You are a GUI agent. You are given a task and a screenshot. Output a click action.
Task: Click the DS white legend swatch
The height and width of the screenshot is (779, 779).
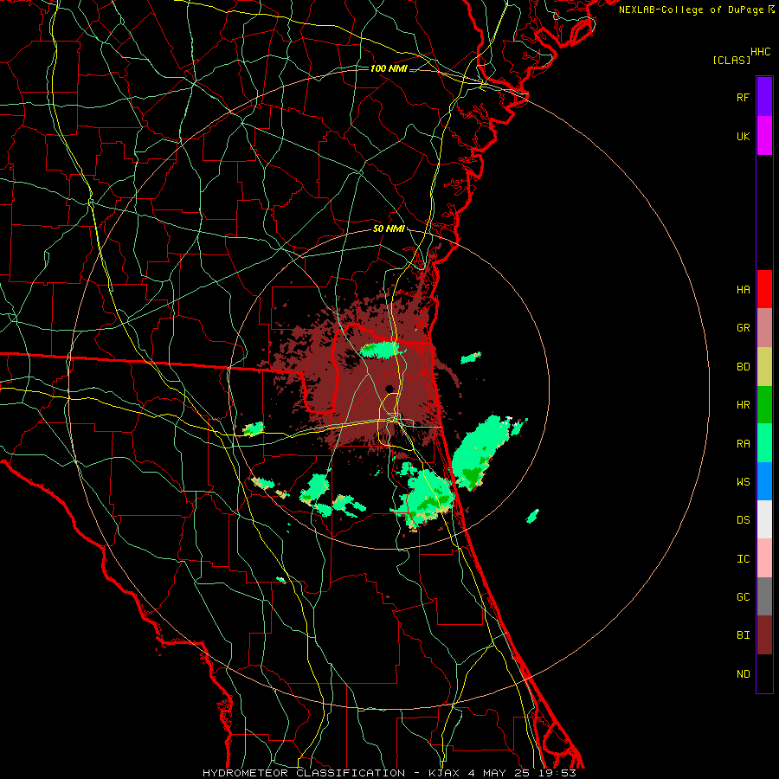[764, 519]
